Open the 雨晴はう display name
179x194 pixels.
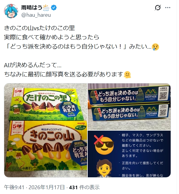[x=32, y=8]
